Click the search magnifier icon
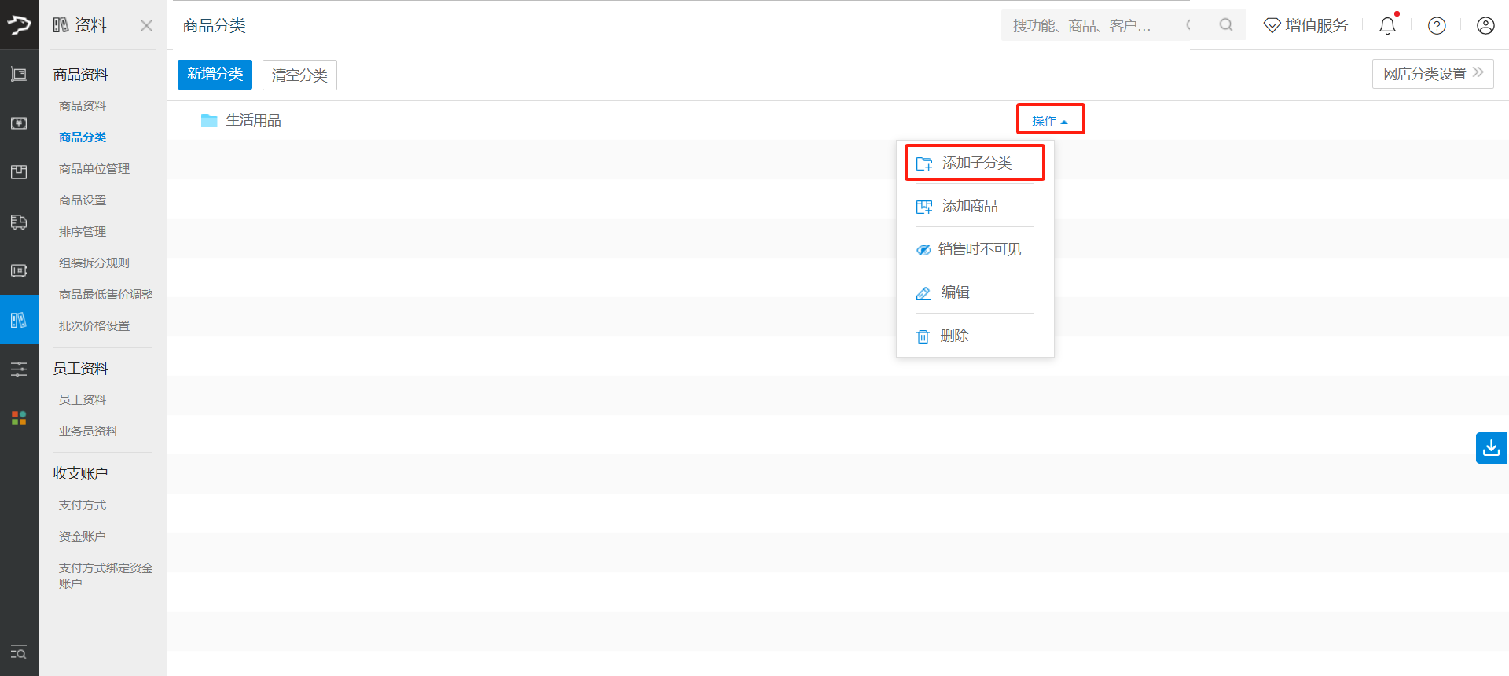The image size is (1509, 676). [x=1225, y=25]
